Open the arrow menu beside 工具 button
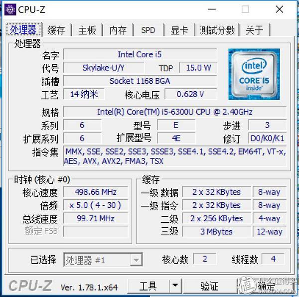Image resolution: width=299 pixels, height=297 pixels. click(175, 286)
